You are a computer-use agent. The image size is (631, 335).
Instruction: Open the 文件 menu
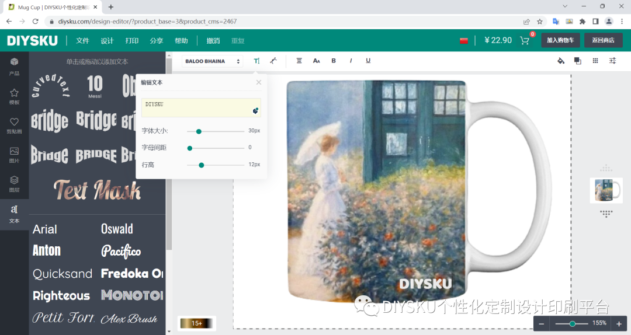tap(82, 41)
